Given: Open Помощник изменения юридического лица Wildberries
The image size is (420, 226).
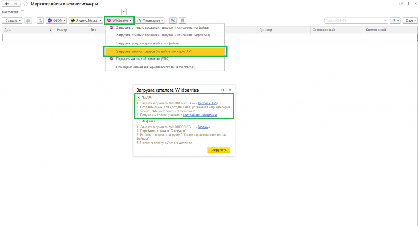Looking at the screenshot, I should (165, 67).
